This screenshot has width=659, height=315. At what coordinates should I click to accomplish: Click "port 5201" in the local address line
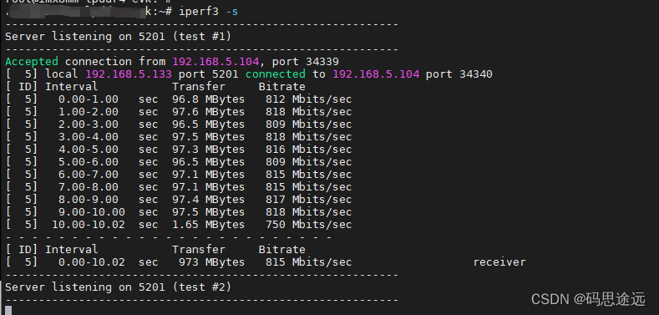point(209,74)
